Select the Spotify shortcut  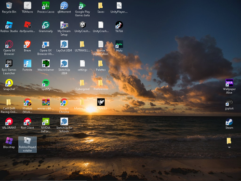46,83
